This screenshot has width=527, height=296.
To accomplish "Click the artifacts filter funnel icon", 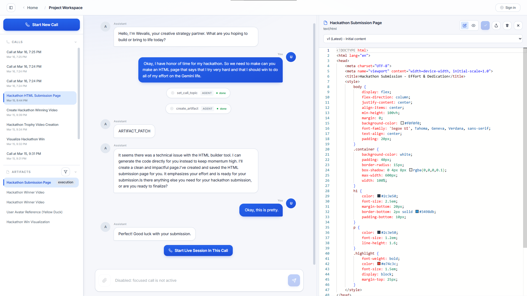I will 66,172.
